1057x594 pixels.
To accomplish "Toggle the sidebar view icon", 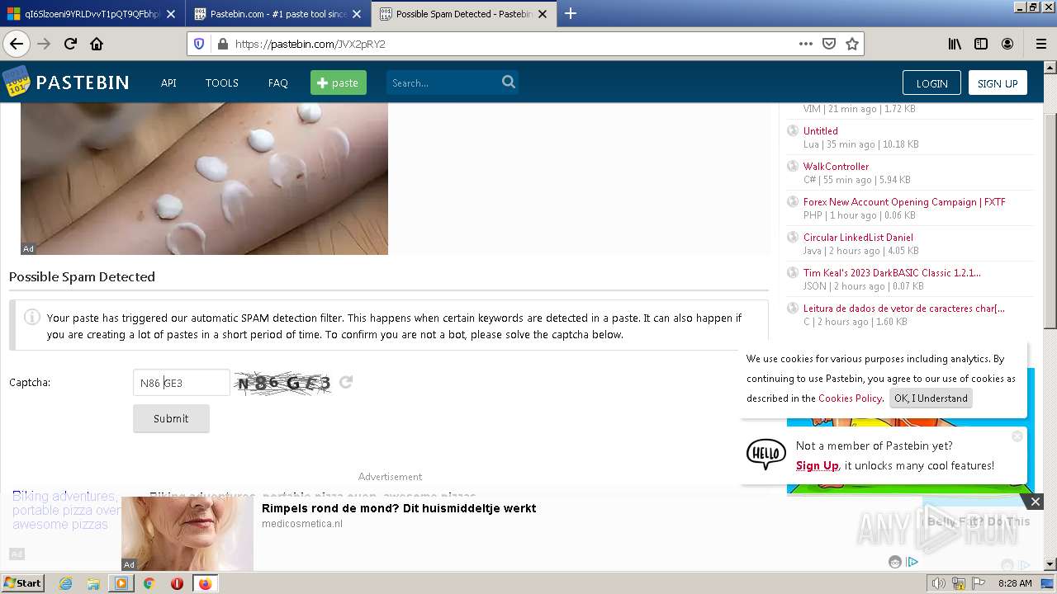I will (981, 44).
